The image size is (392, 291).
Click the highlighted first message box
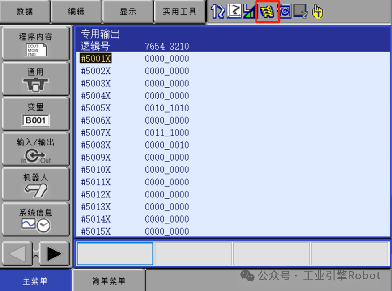coord(115,254)
